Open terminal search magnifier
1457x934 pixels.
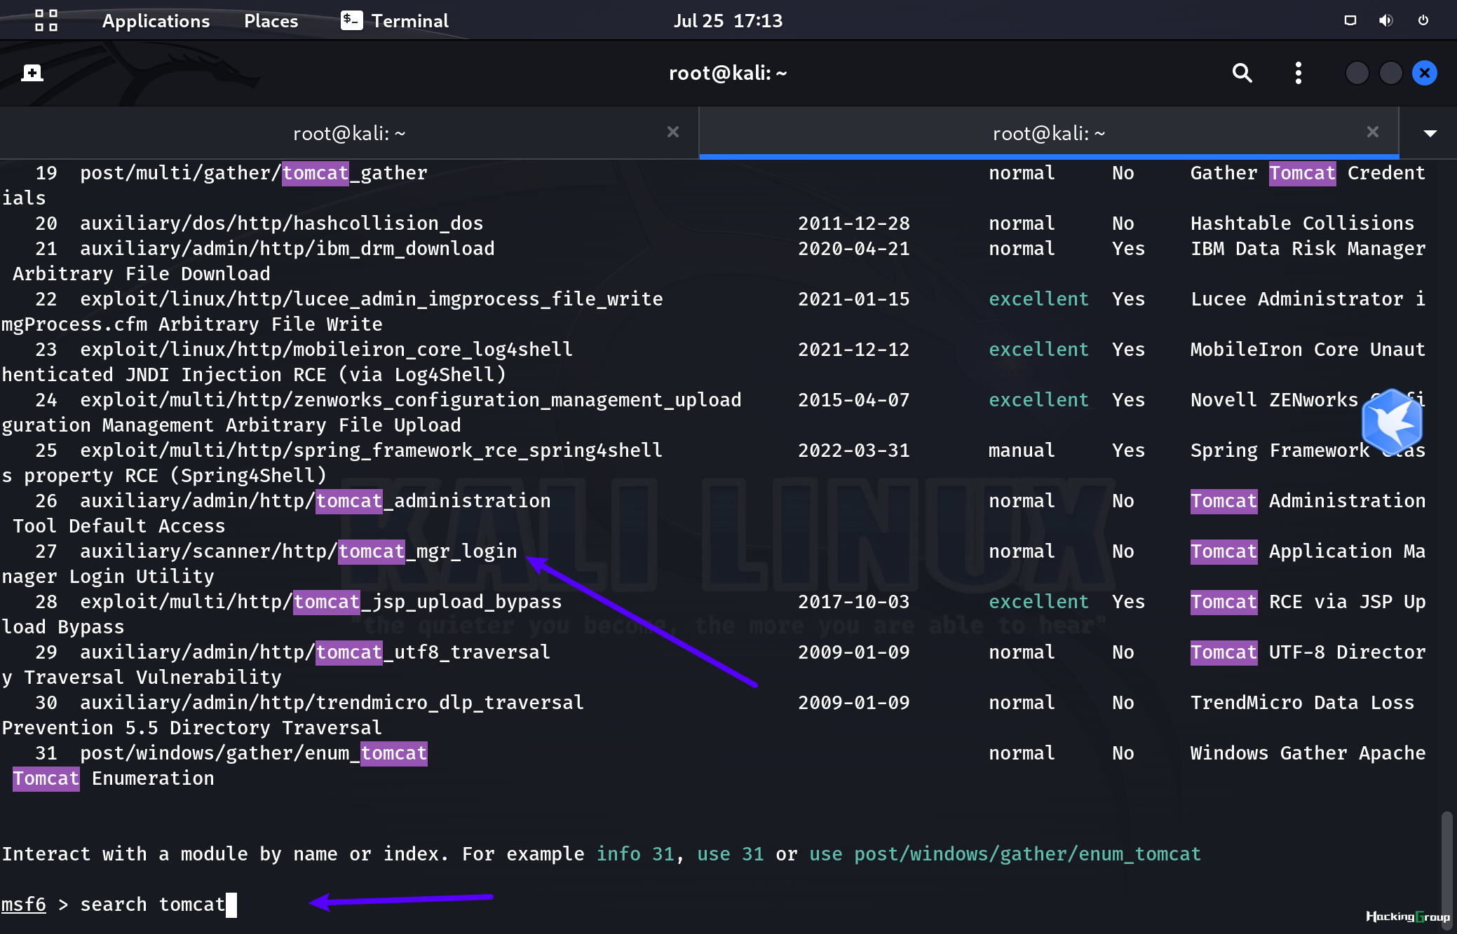pyautogui.click(x=1242, y=73)
